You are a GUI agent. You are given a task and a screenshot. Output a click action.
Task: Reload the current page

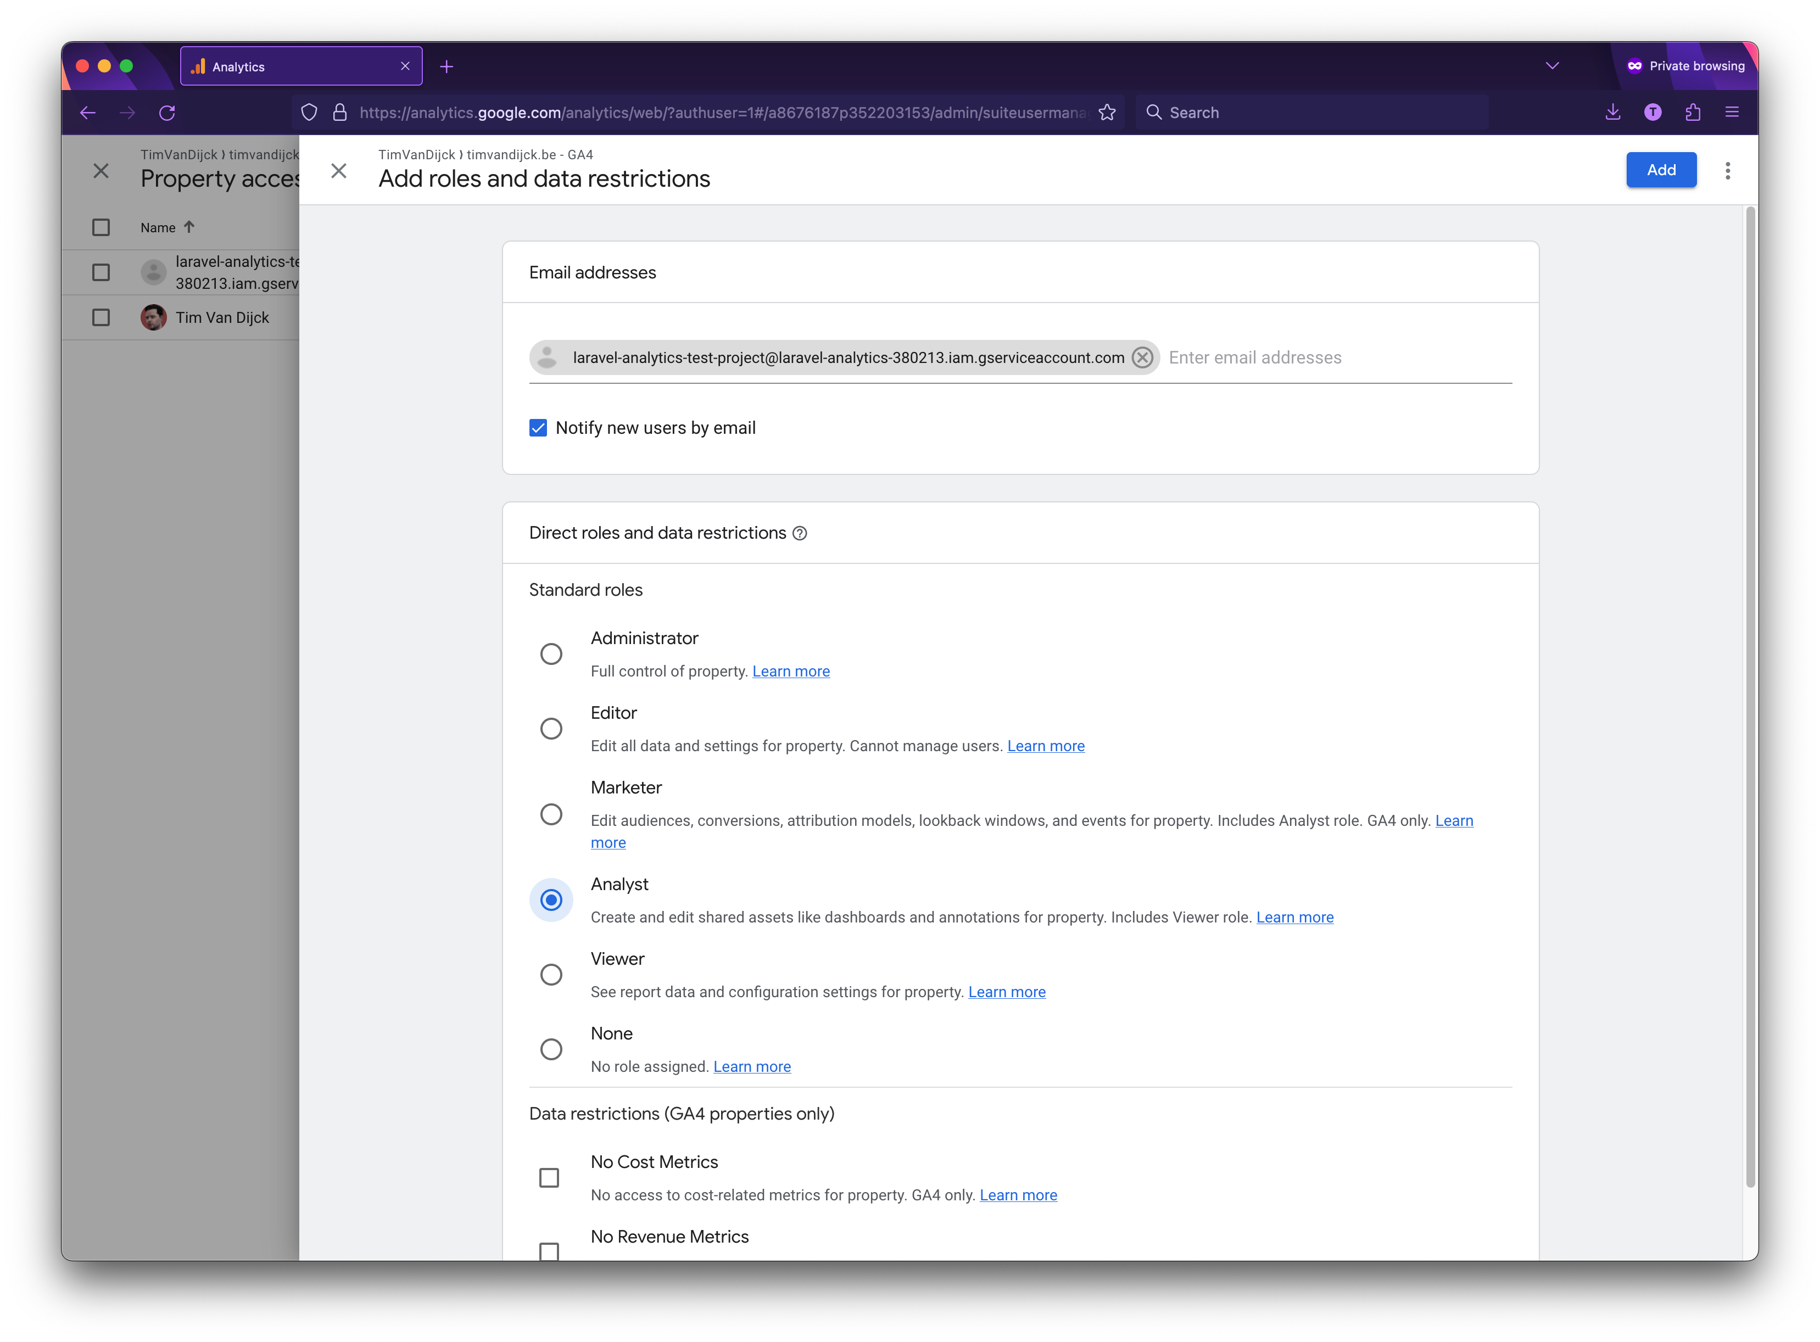coord(168,112)
